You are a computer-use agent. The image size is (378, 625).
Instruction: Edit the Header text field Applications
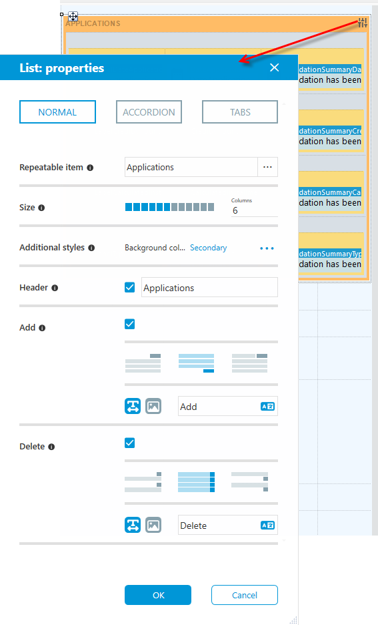pyautogui.click(x=210, y=287)
